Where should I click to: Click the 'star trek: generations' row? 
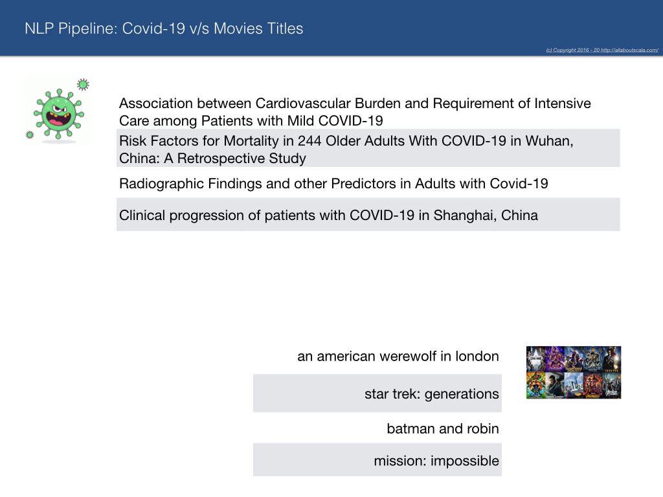(377, 393)
